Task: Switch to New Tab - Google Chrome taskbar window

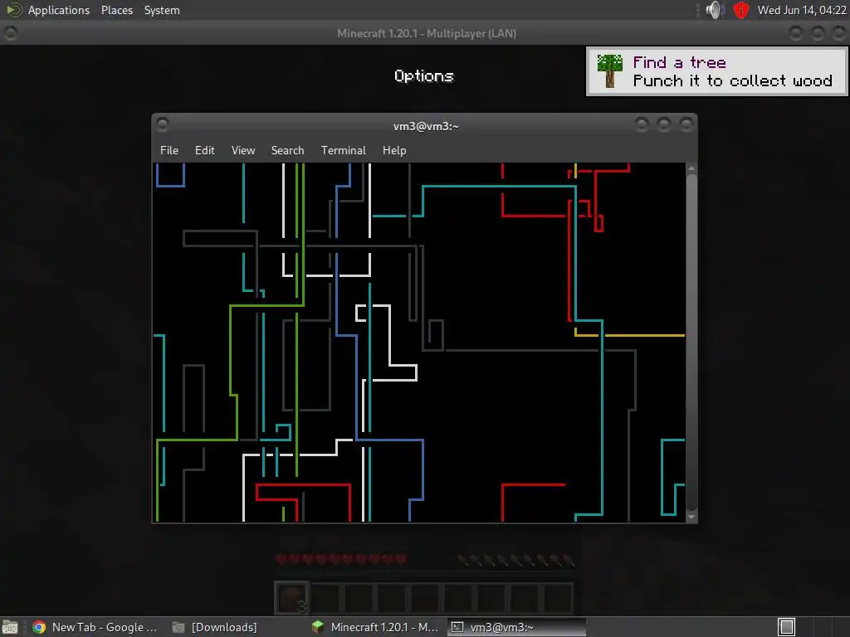Action: click(95, 627)
